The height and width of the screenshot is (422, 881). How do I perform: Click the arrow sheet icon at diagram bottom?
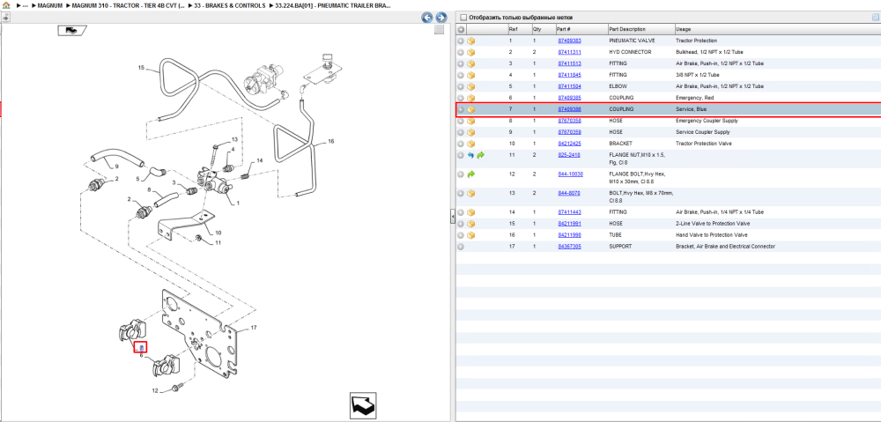click(x=362, y=405)
